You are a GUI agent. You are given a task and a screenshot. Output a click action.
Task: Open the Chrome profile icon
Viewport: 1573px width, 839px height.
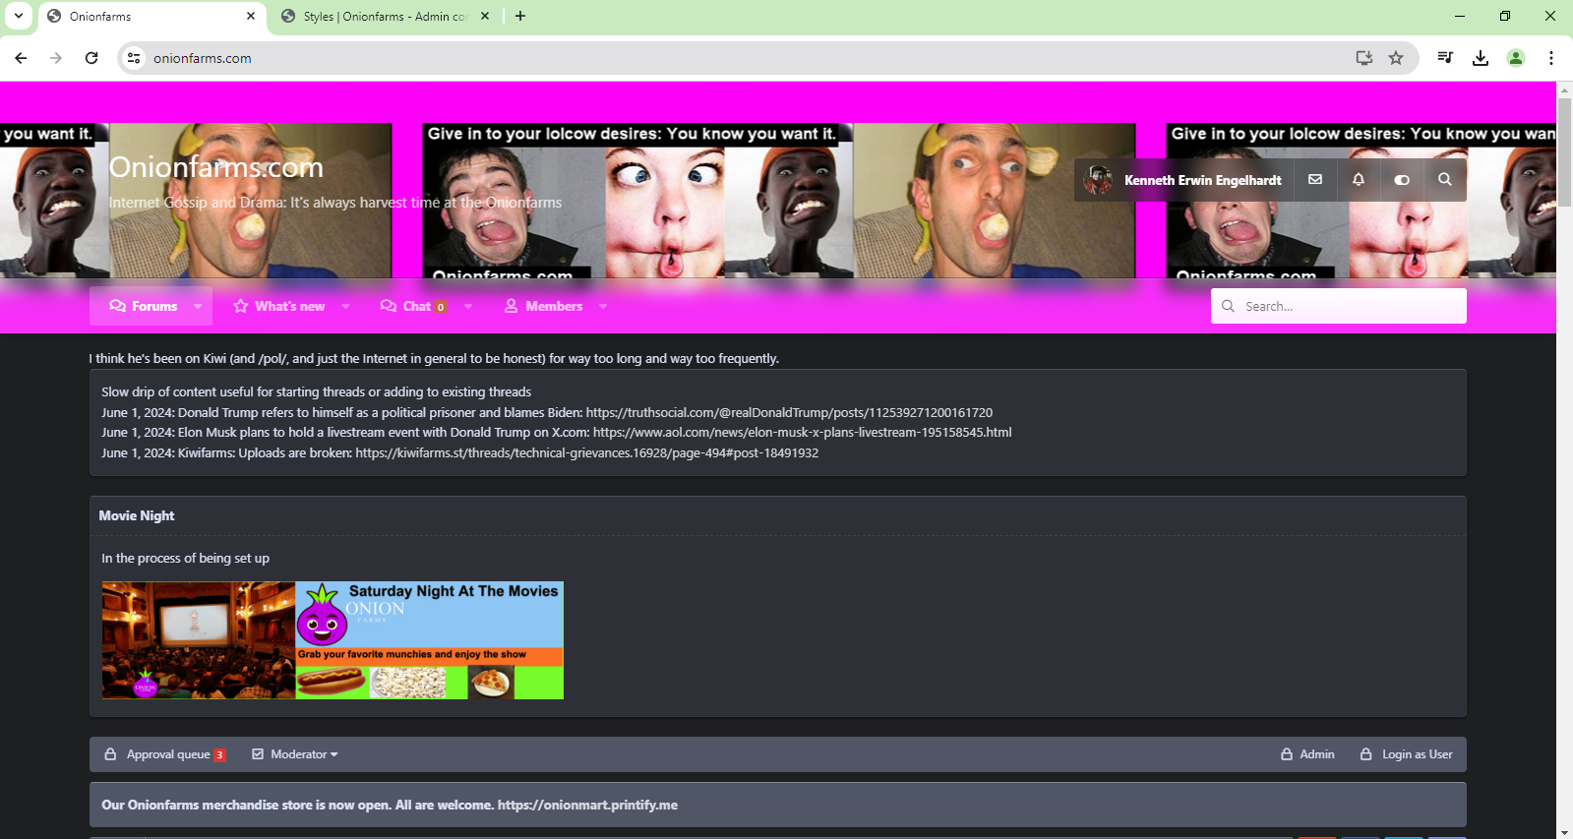pos(1516,58)
